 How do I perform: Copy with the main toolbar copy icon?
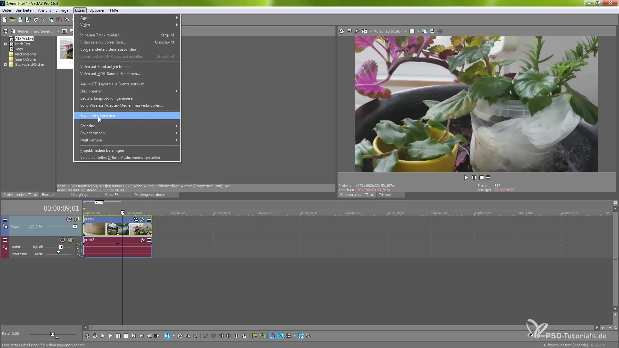(x=51, y=20)
